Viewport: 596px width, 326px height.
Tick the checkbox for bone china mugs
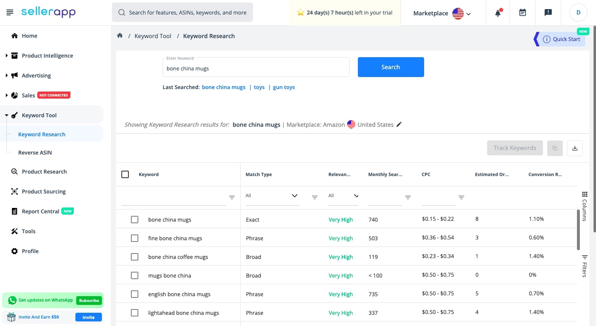135,220
